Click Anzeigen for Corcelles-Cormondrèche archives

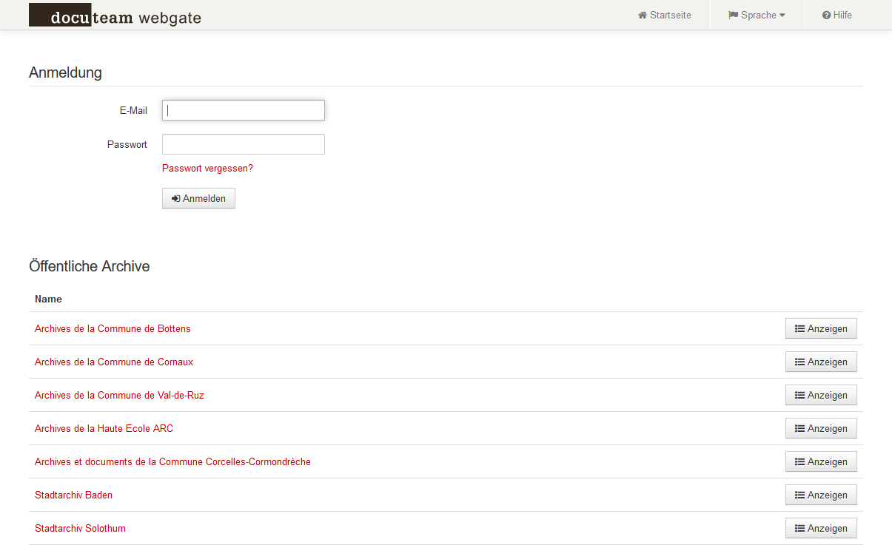[x=821, y=461]
